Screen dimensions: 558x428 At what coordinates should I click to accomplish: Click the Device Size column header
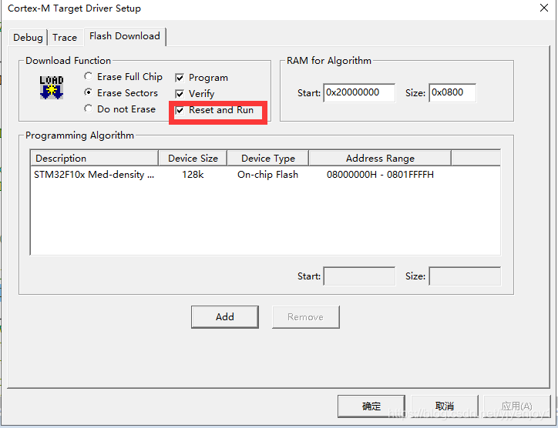pyautogui.click(x=193, y=158)
